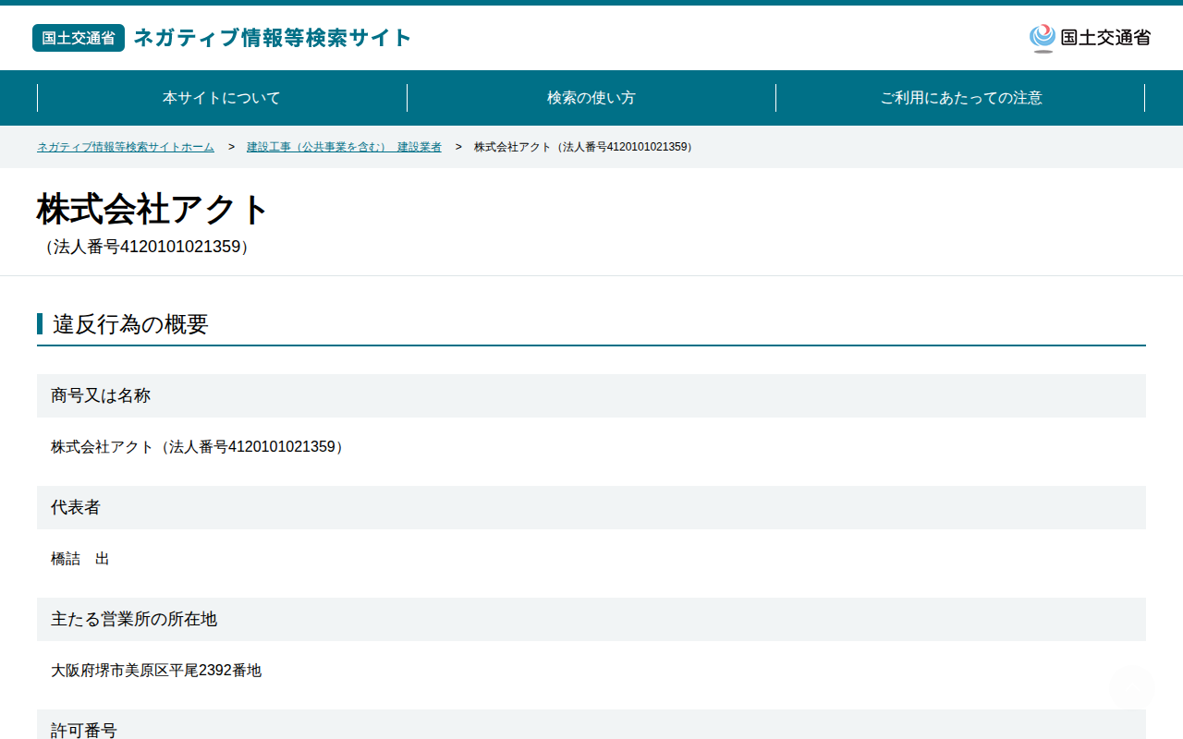
Task: Open the 検索の使い方 menu item
Action: tap(591, 98)
